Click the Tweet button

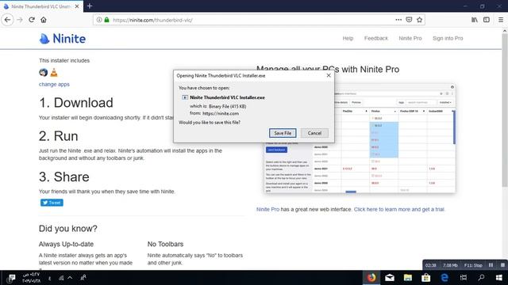click(52, 203)
